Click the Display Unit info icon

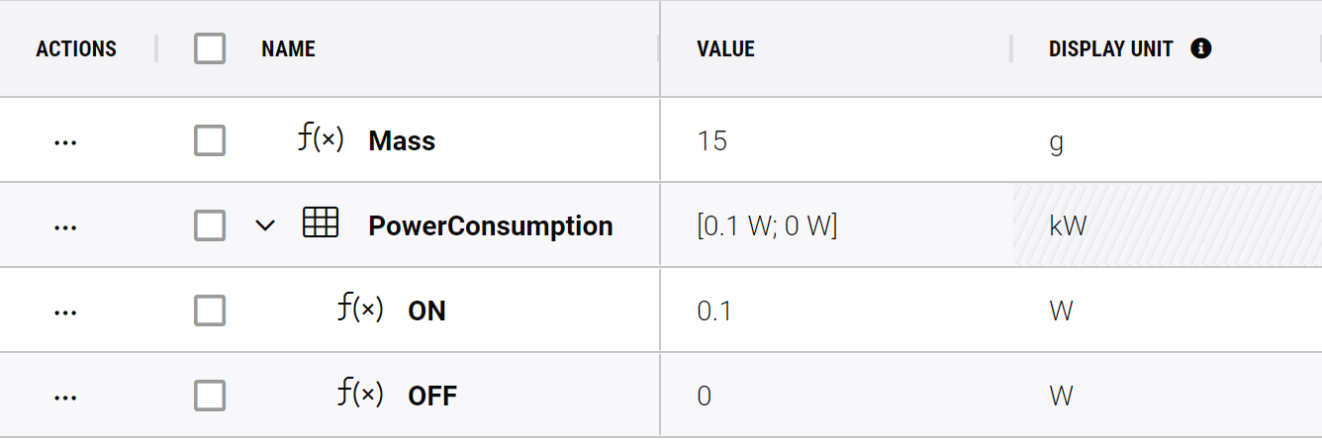[1201, 48]
